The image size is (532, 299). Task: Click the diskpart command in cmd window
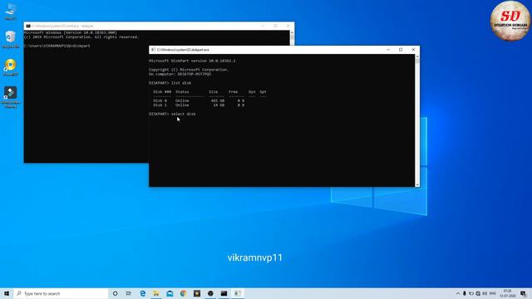click(x=81, y=46)
